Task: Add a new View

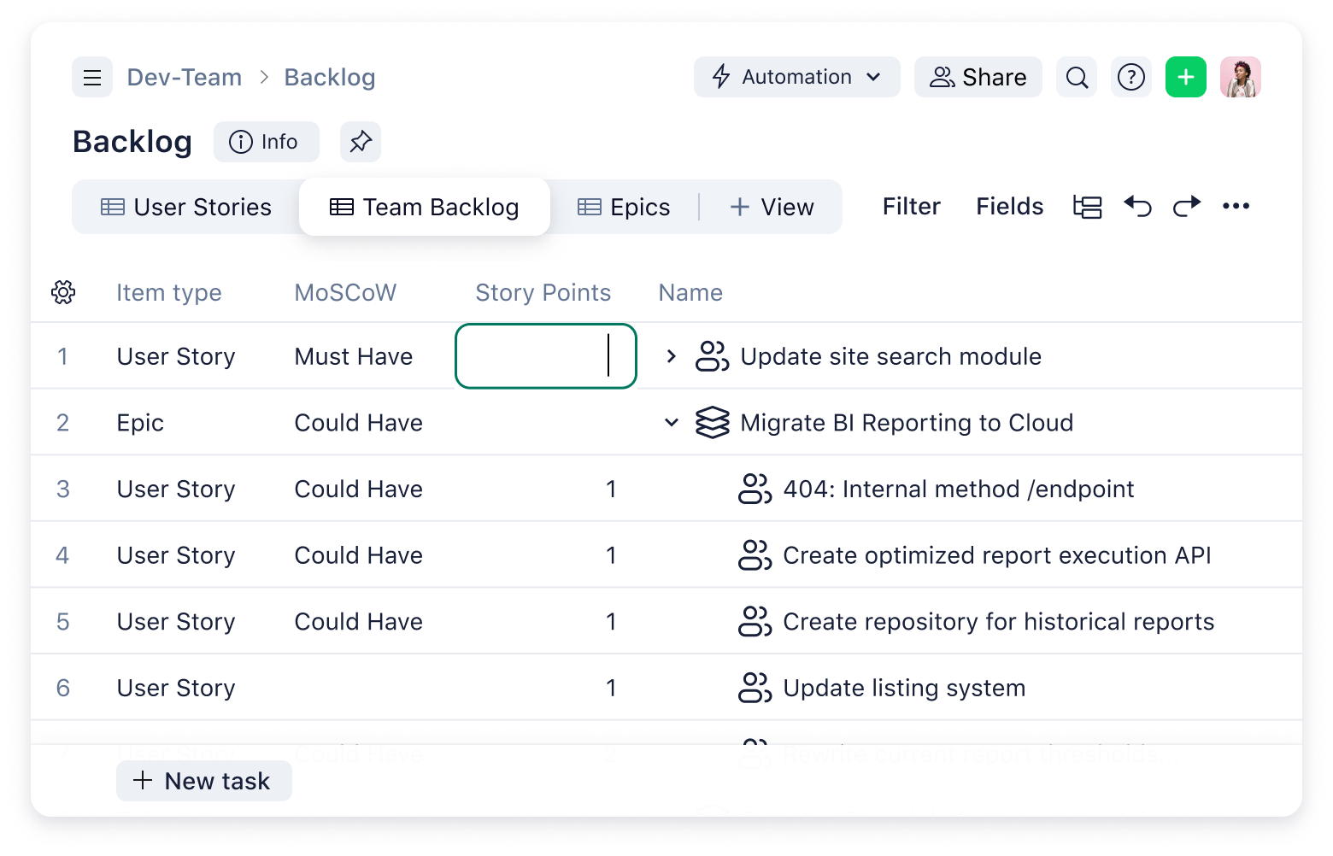Action: click(772, 207)
